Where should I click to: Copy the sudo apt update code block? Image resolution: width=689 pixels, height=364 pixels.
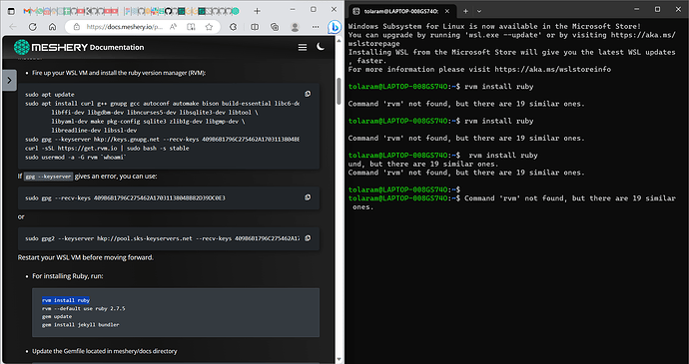coord(308,94)
